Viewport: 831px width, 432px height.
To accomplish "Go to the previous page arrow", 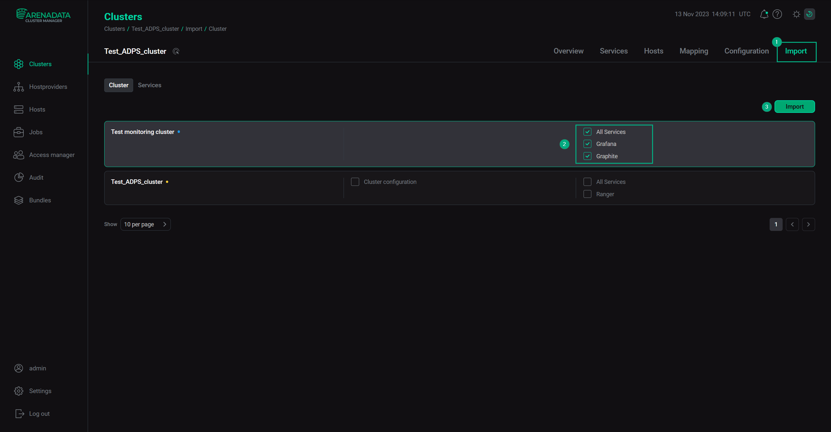I will [792, 224].
